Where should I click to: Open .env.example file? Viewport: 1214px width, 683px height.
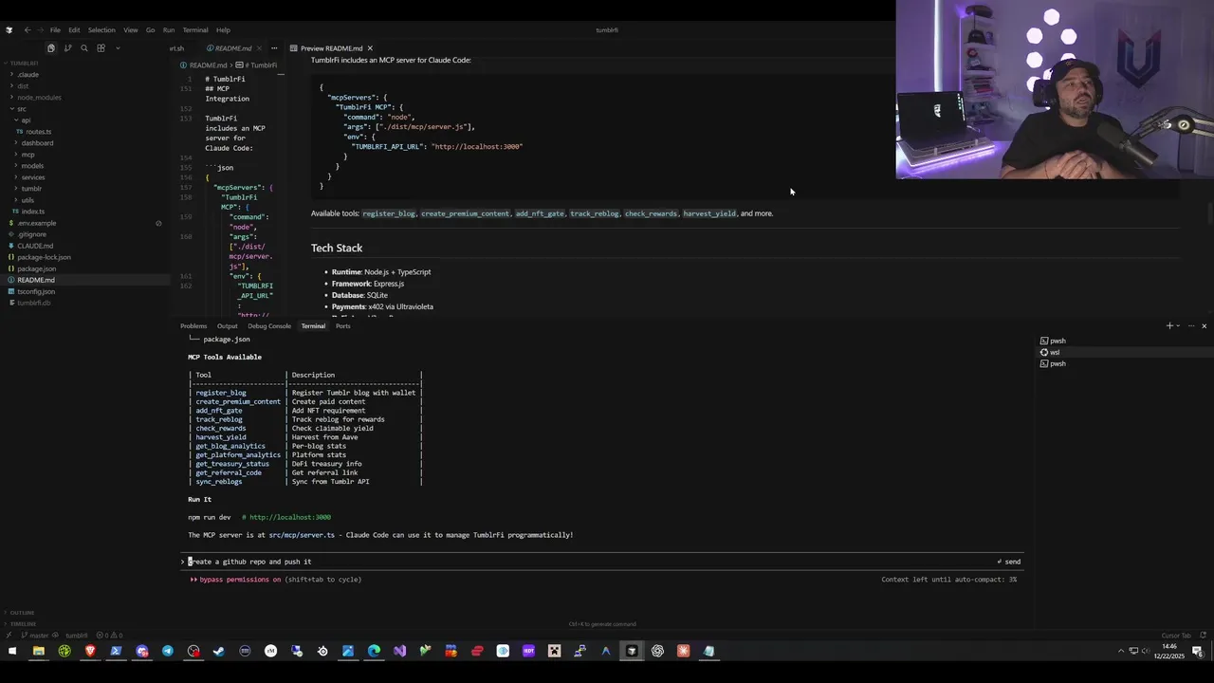click(x=36, y=223)
